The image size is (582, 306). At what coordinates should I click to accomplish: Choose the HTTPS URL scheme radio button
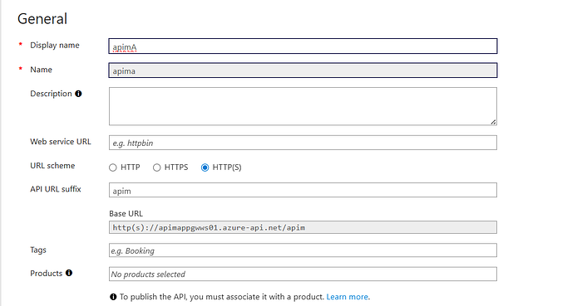tap(156, 168)
